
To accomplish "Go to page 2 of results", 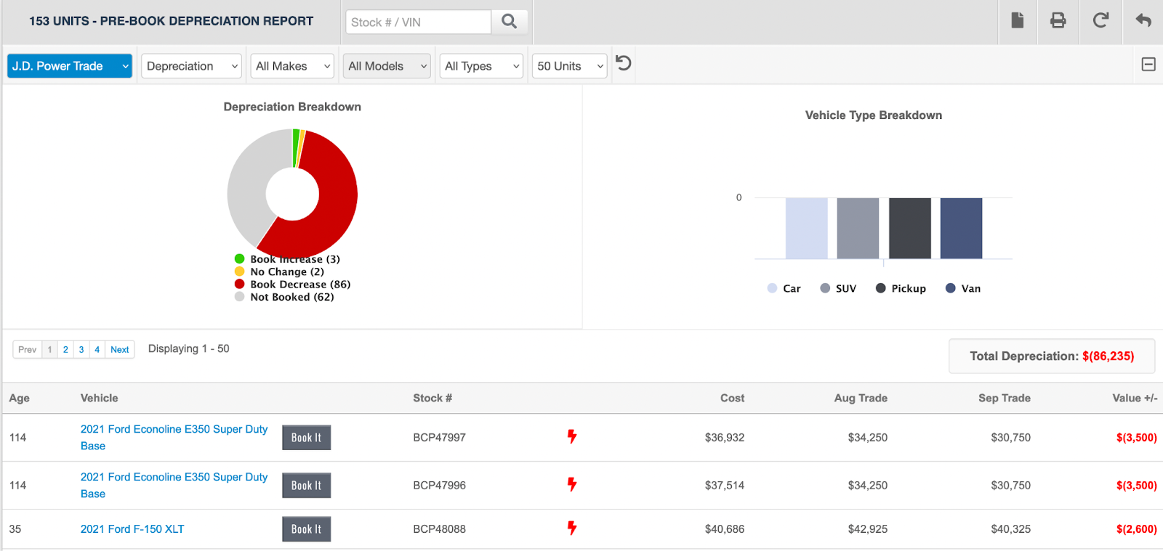I will click(65, 349).
